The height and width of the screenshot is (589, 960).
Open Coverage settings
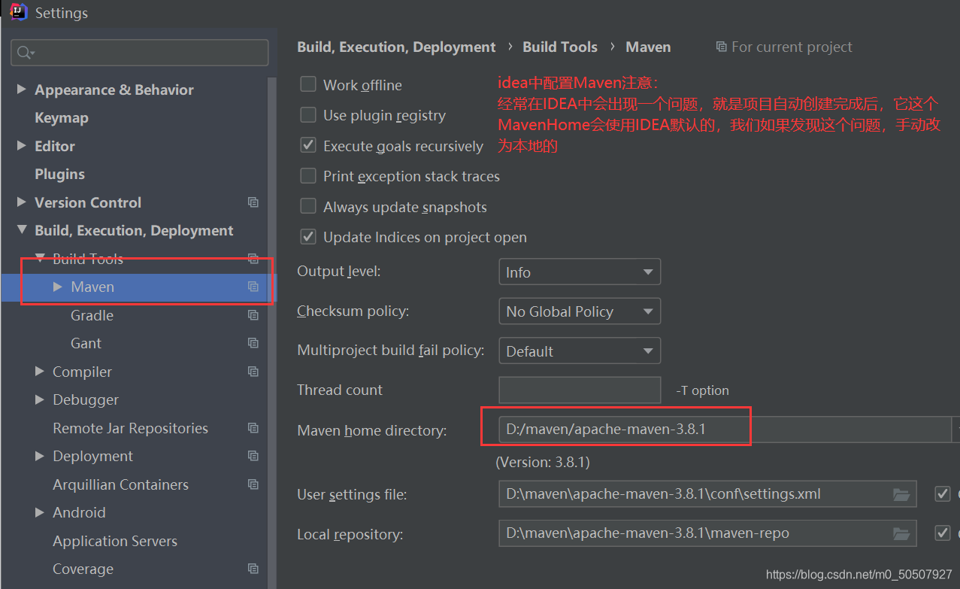(x=83, y=569)
